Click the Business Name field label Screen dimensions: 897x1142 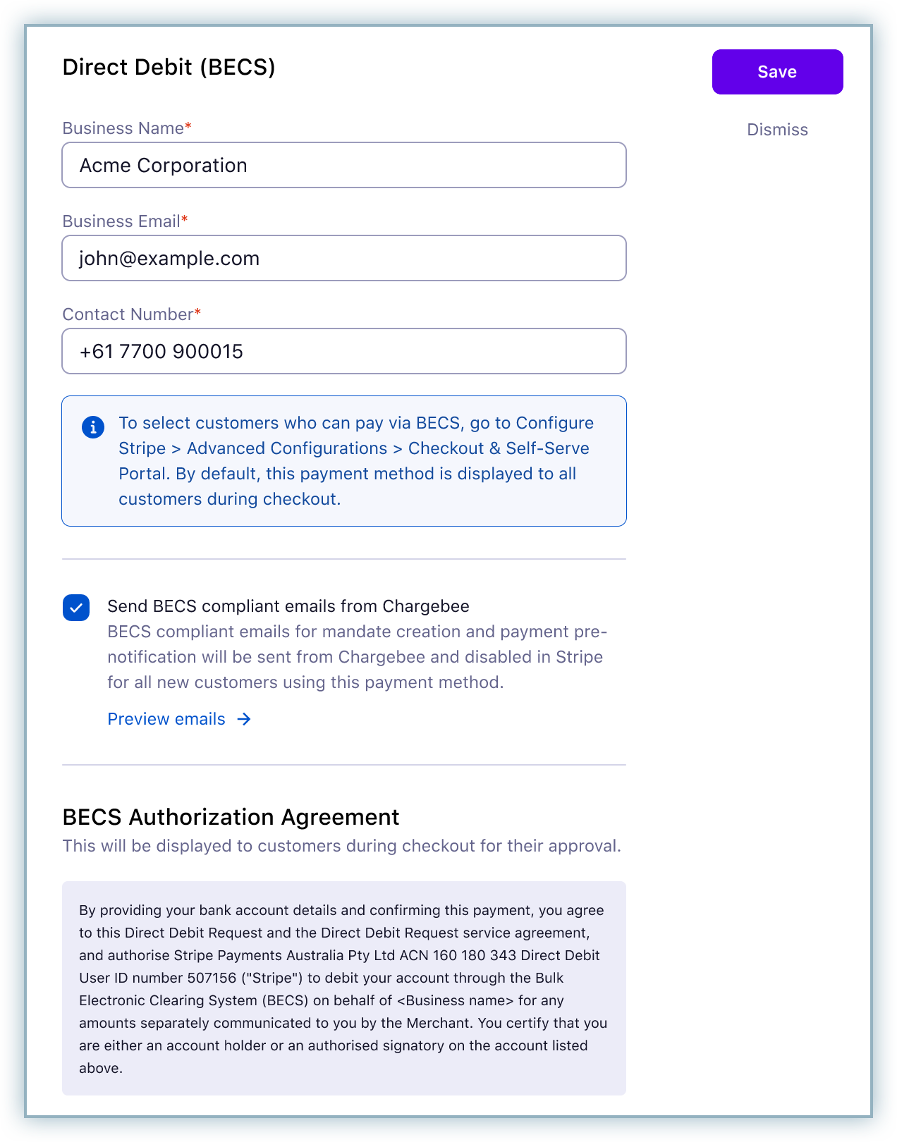pyautogui.click(x=123, y=128)
